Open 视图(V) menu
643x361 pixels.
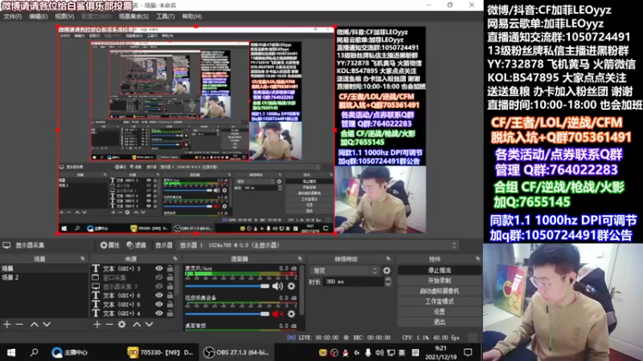pyautogui.click(x=64, y=16)
